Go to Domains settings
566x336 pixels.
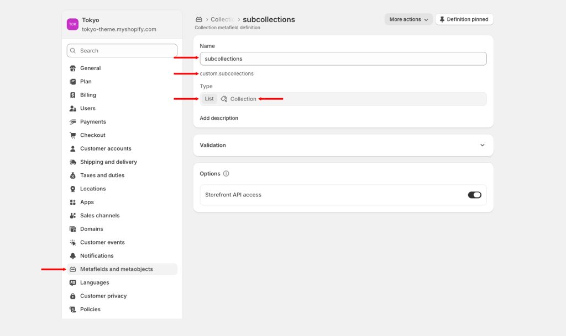122,229
